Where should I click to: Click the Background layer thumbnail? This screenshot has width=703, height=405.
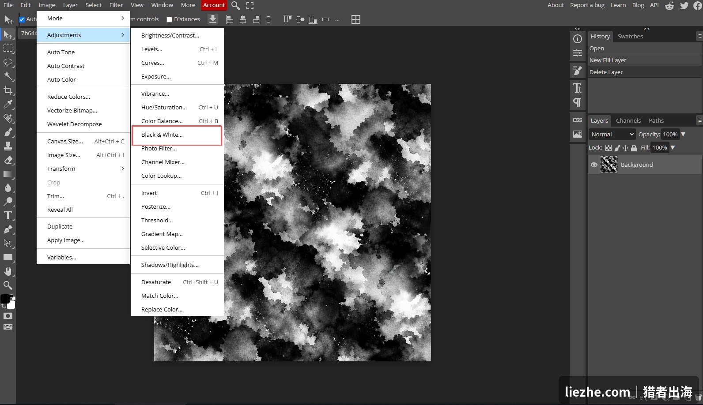click(609, 165)
